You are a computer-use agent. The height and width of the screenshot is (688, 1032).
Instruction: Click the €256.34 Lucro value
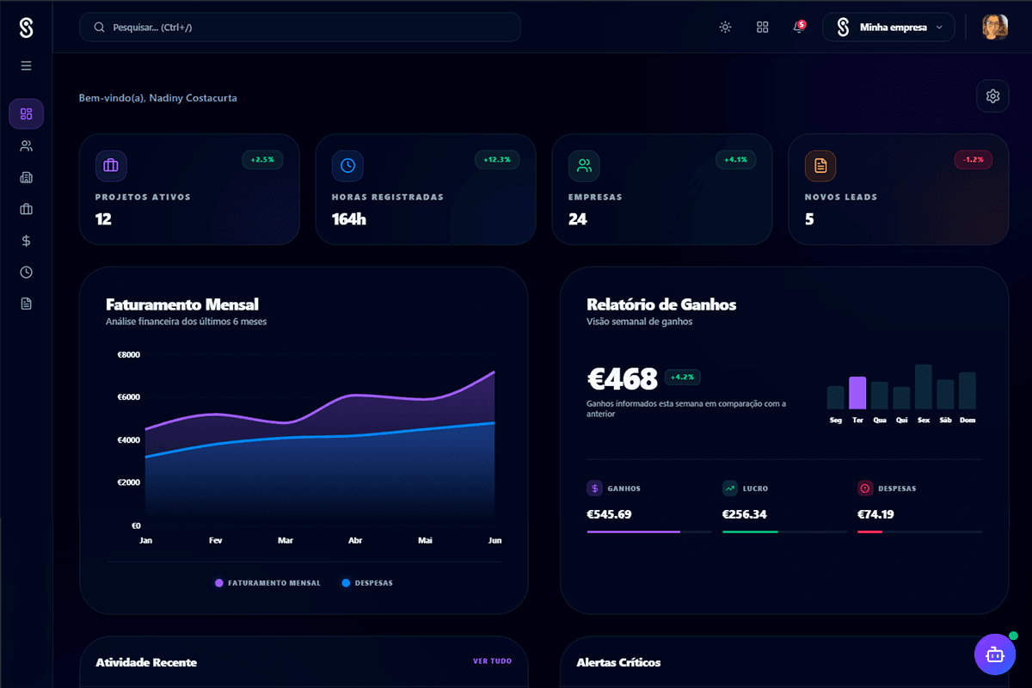pyautogui.click(x=745, y=514)
